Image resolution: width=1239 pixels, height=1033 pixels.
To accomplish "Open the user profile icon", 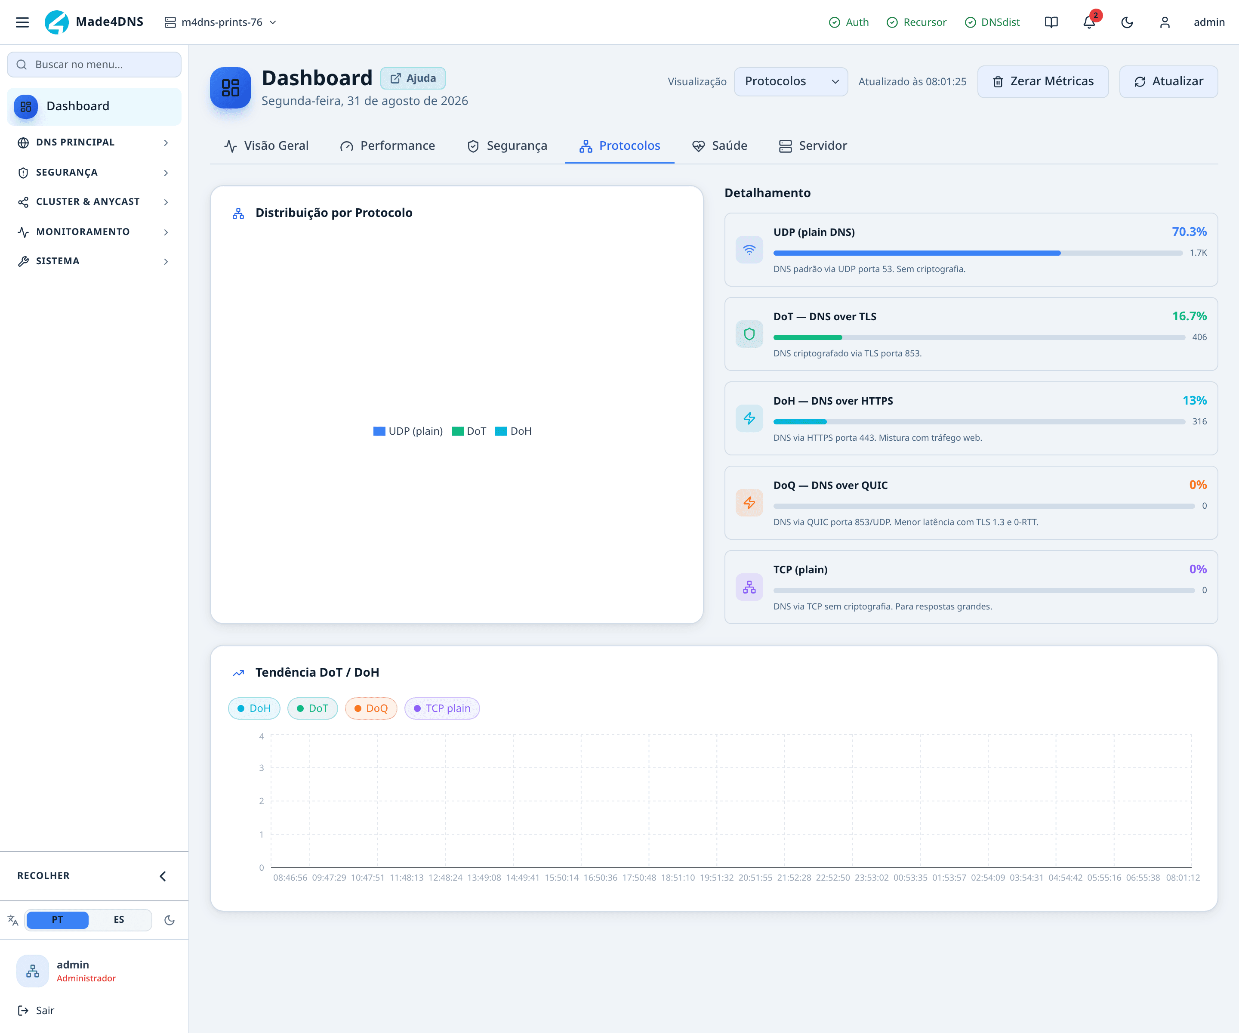I will [1165, 22].
